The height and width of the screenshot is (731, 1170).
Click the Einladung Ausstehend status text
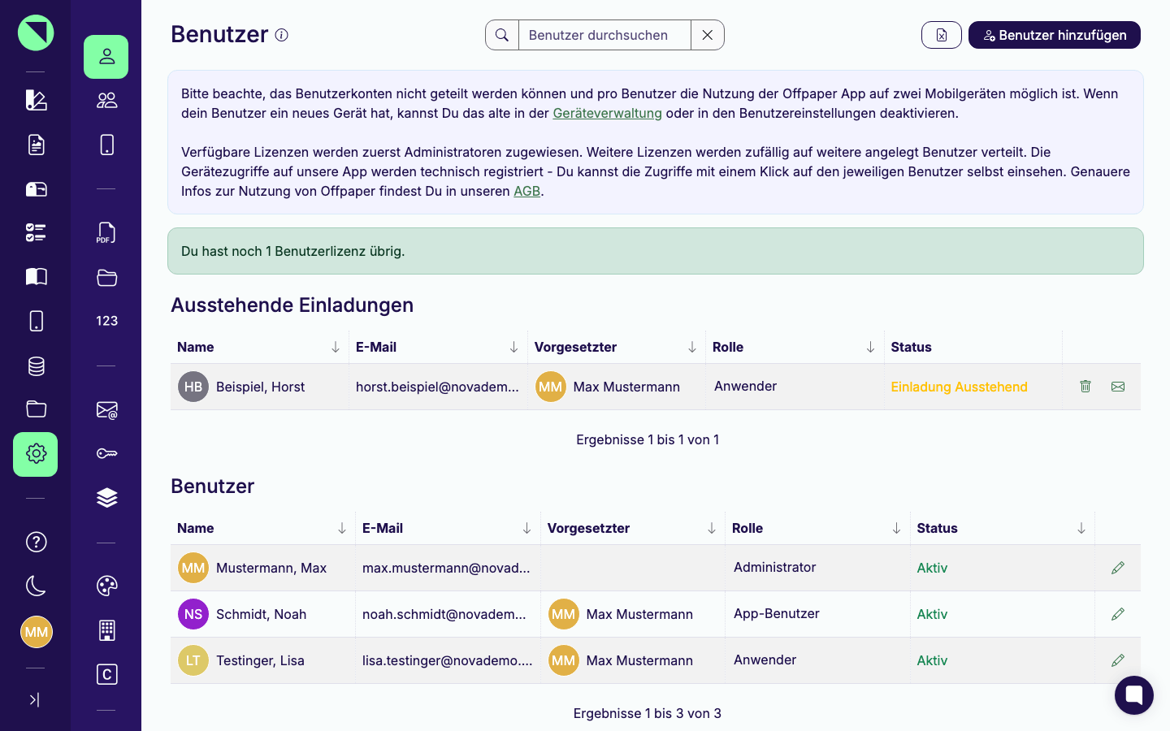(959, 387)
